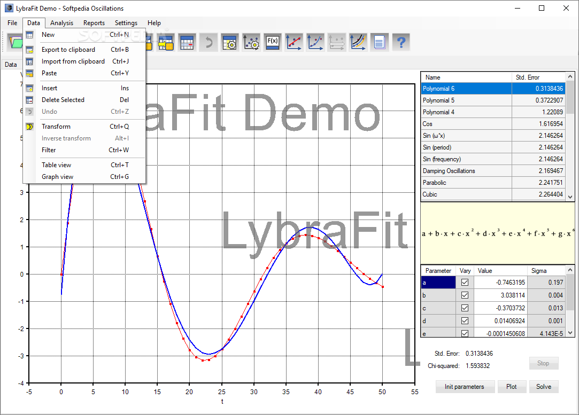Click the open folder toolbar icon
The height and width of the screenshot is (415, 579).
click(15, 42)
